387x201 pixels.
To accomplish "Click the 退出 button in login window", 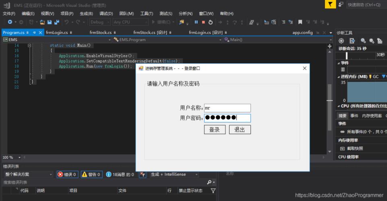I will (x=240, y=130).
